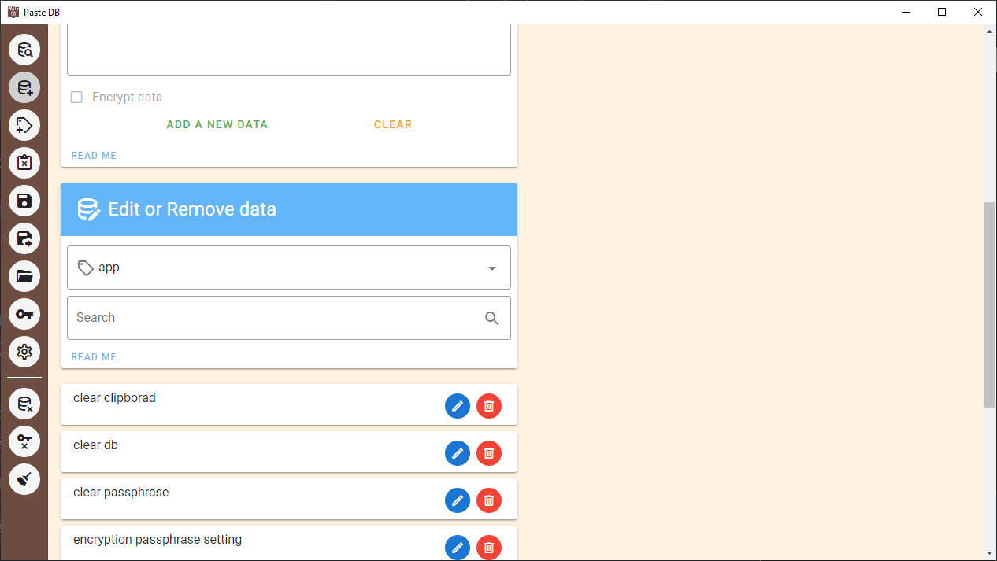This screenshot has height=561, width=997.
Task: Expand the tag selector arrow
Action: (x=492, y=268)
